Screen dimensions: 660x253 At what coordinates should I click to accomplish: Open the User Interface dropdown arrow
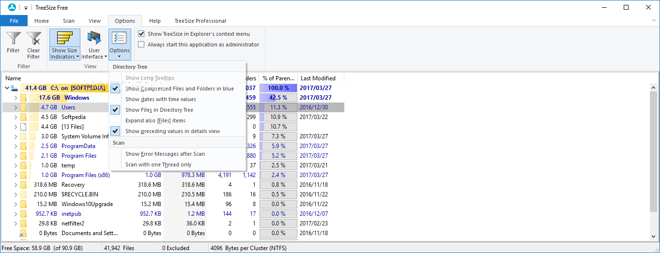[106, 57]
